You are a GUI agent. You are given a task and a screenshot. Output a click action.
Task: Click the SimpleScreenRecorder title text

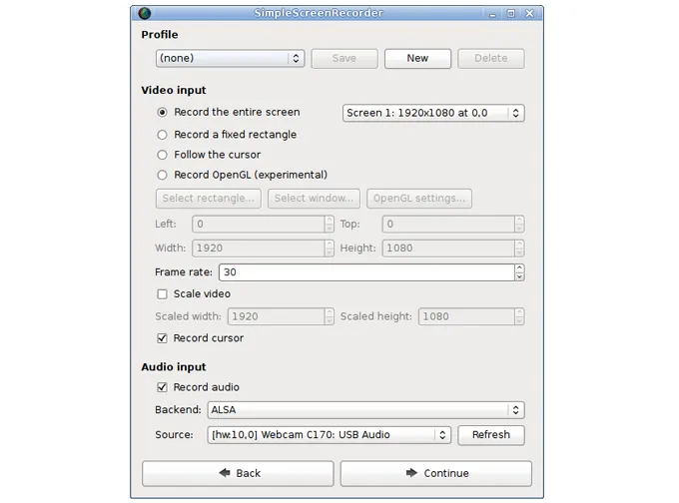[x=319, y=13]
